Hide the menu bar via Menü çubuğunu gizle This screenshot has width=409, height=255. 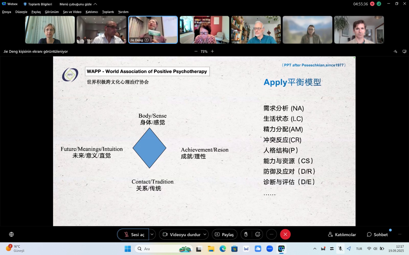(x=78, y=4)
